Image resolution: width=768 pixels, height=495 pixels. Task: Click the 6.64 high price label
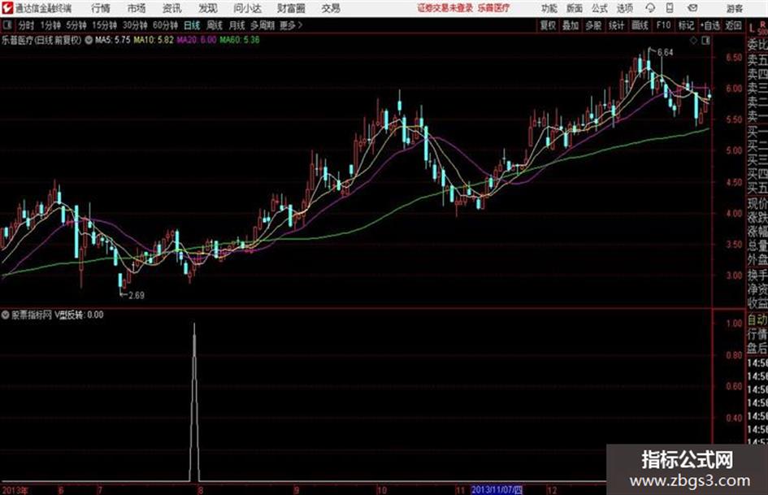coord(665,52)
